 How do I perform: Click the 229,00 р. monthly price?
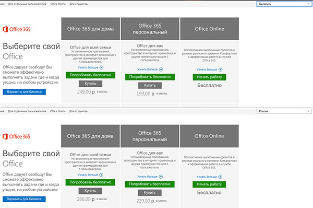151,201
